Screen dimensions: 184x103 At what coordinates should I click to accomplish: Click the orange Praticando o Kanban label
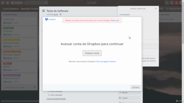point(12,52)
